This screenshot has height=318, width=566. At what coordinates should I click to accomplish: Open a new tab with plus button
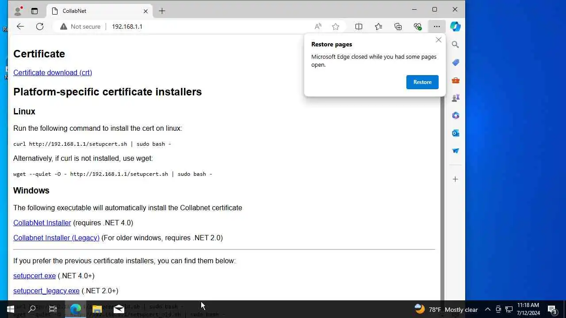coord(162,11)
